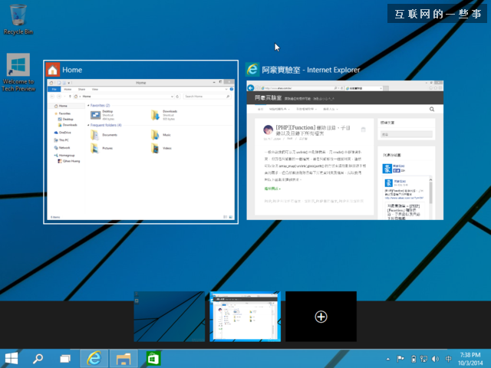491x368 pixels.
Task: Open the Action Center flag icon
Action: pos(400,358)
